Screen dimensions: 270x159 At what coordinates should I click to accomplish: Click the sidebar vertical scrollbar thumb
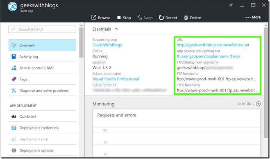point(81,42)
